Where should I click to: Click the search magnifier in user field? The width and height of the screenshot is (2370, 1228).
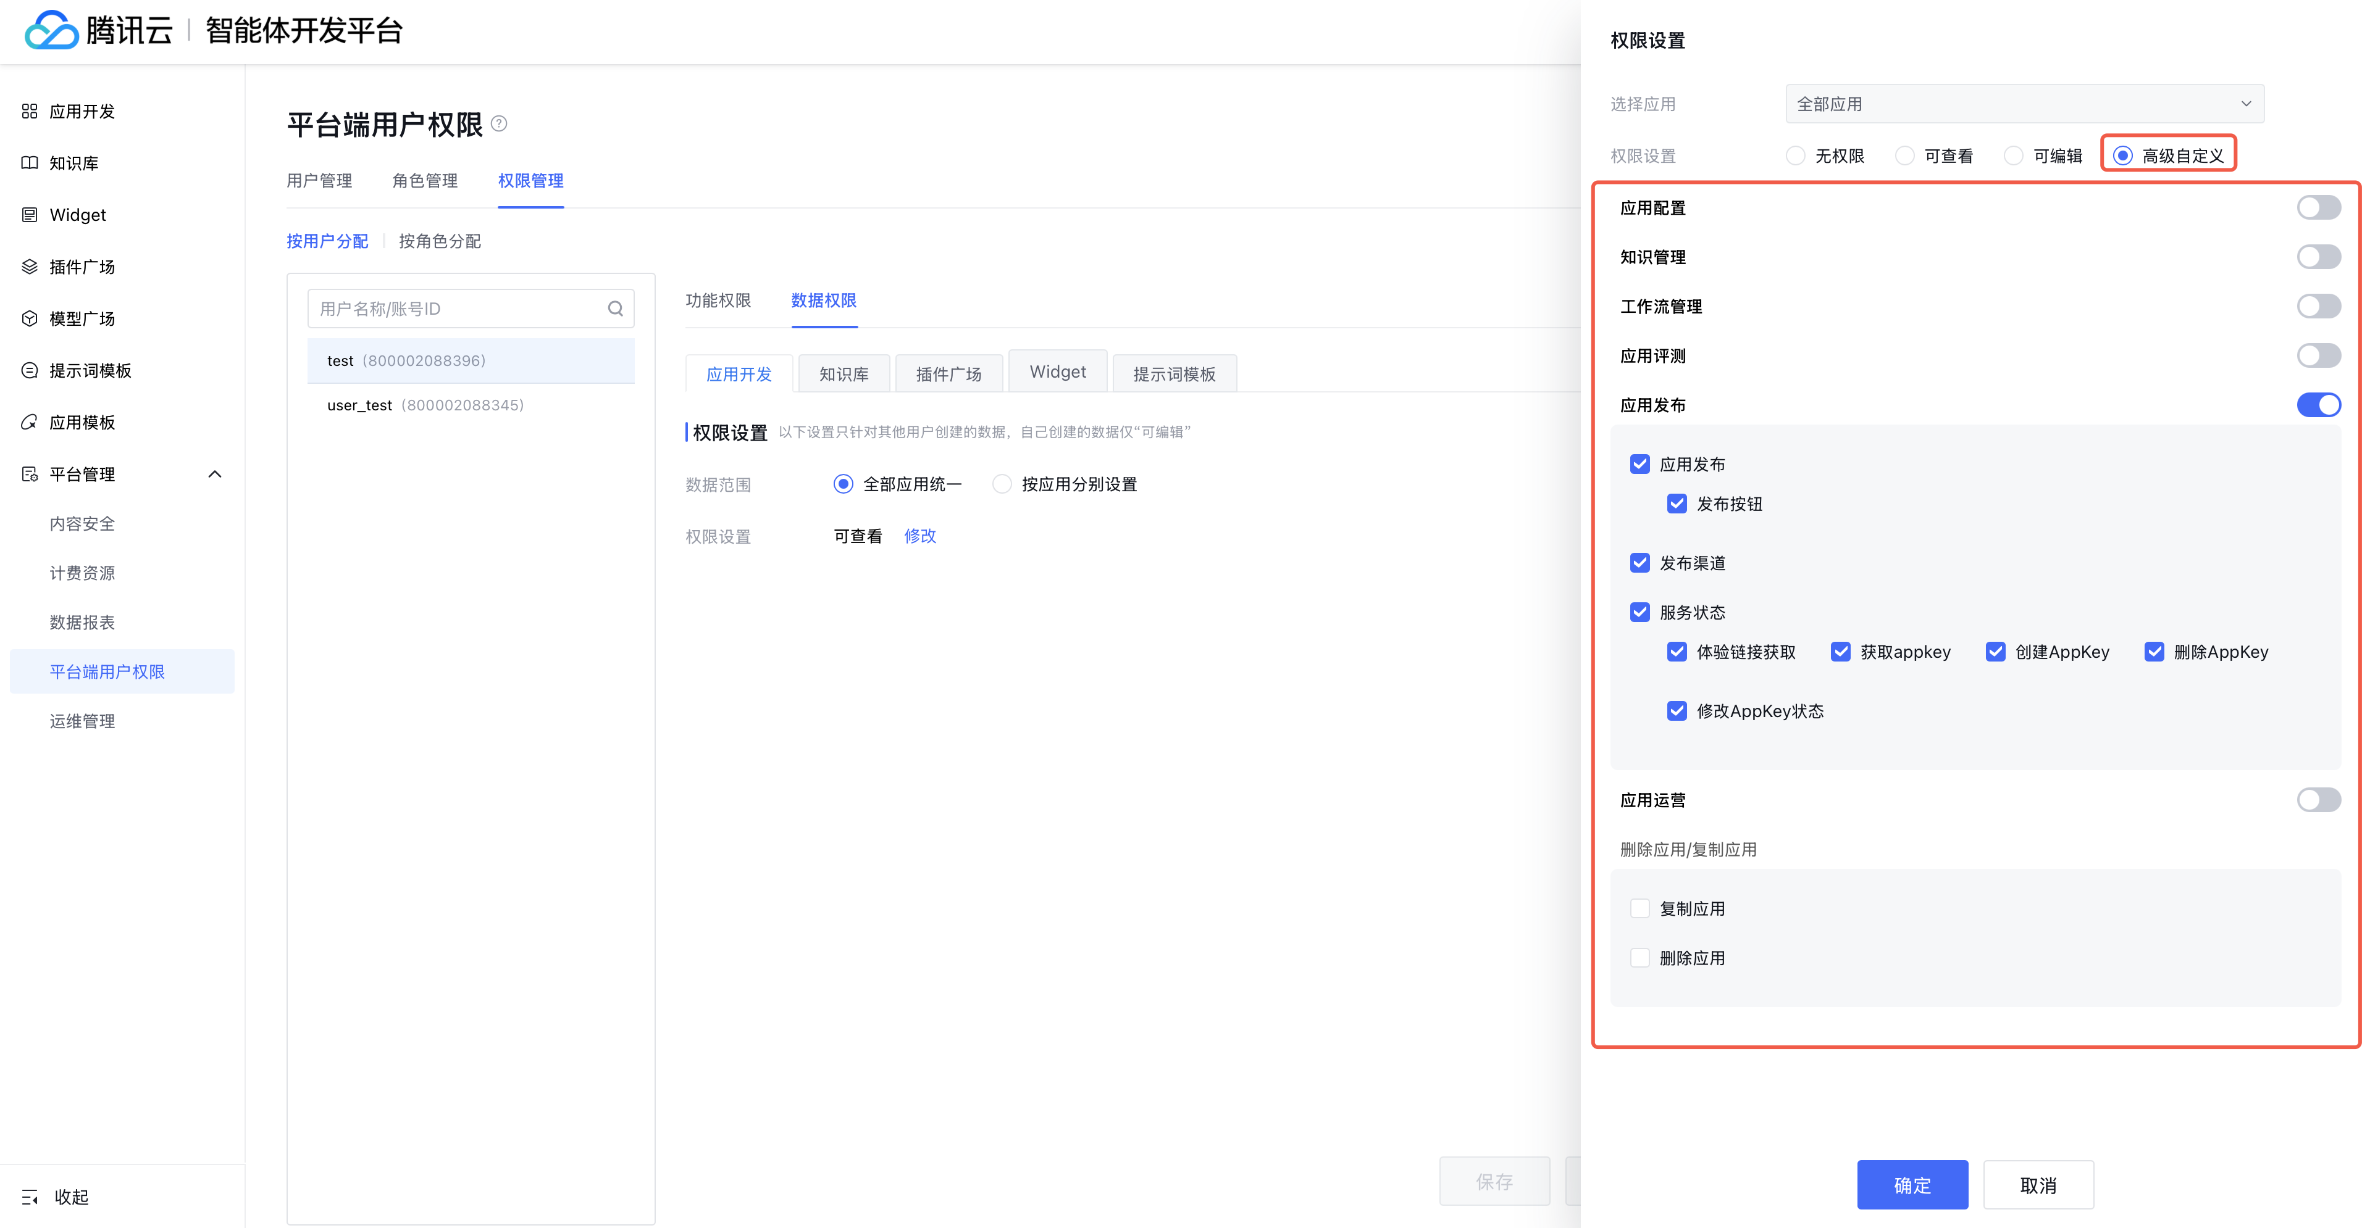pyautogui.click(x=616, y=309)
